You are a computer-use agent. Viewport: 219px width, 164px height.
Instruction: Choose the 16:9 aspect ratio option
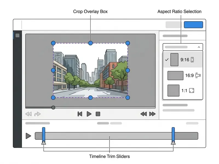tap(183, 75)
